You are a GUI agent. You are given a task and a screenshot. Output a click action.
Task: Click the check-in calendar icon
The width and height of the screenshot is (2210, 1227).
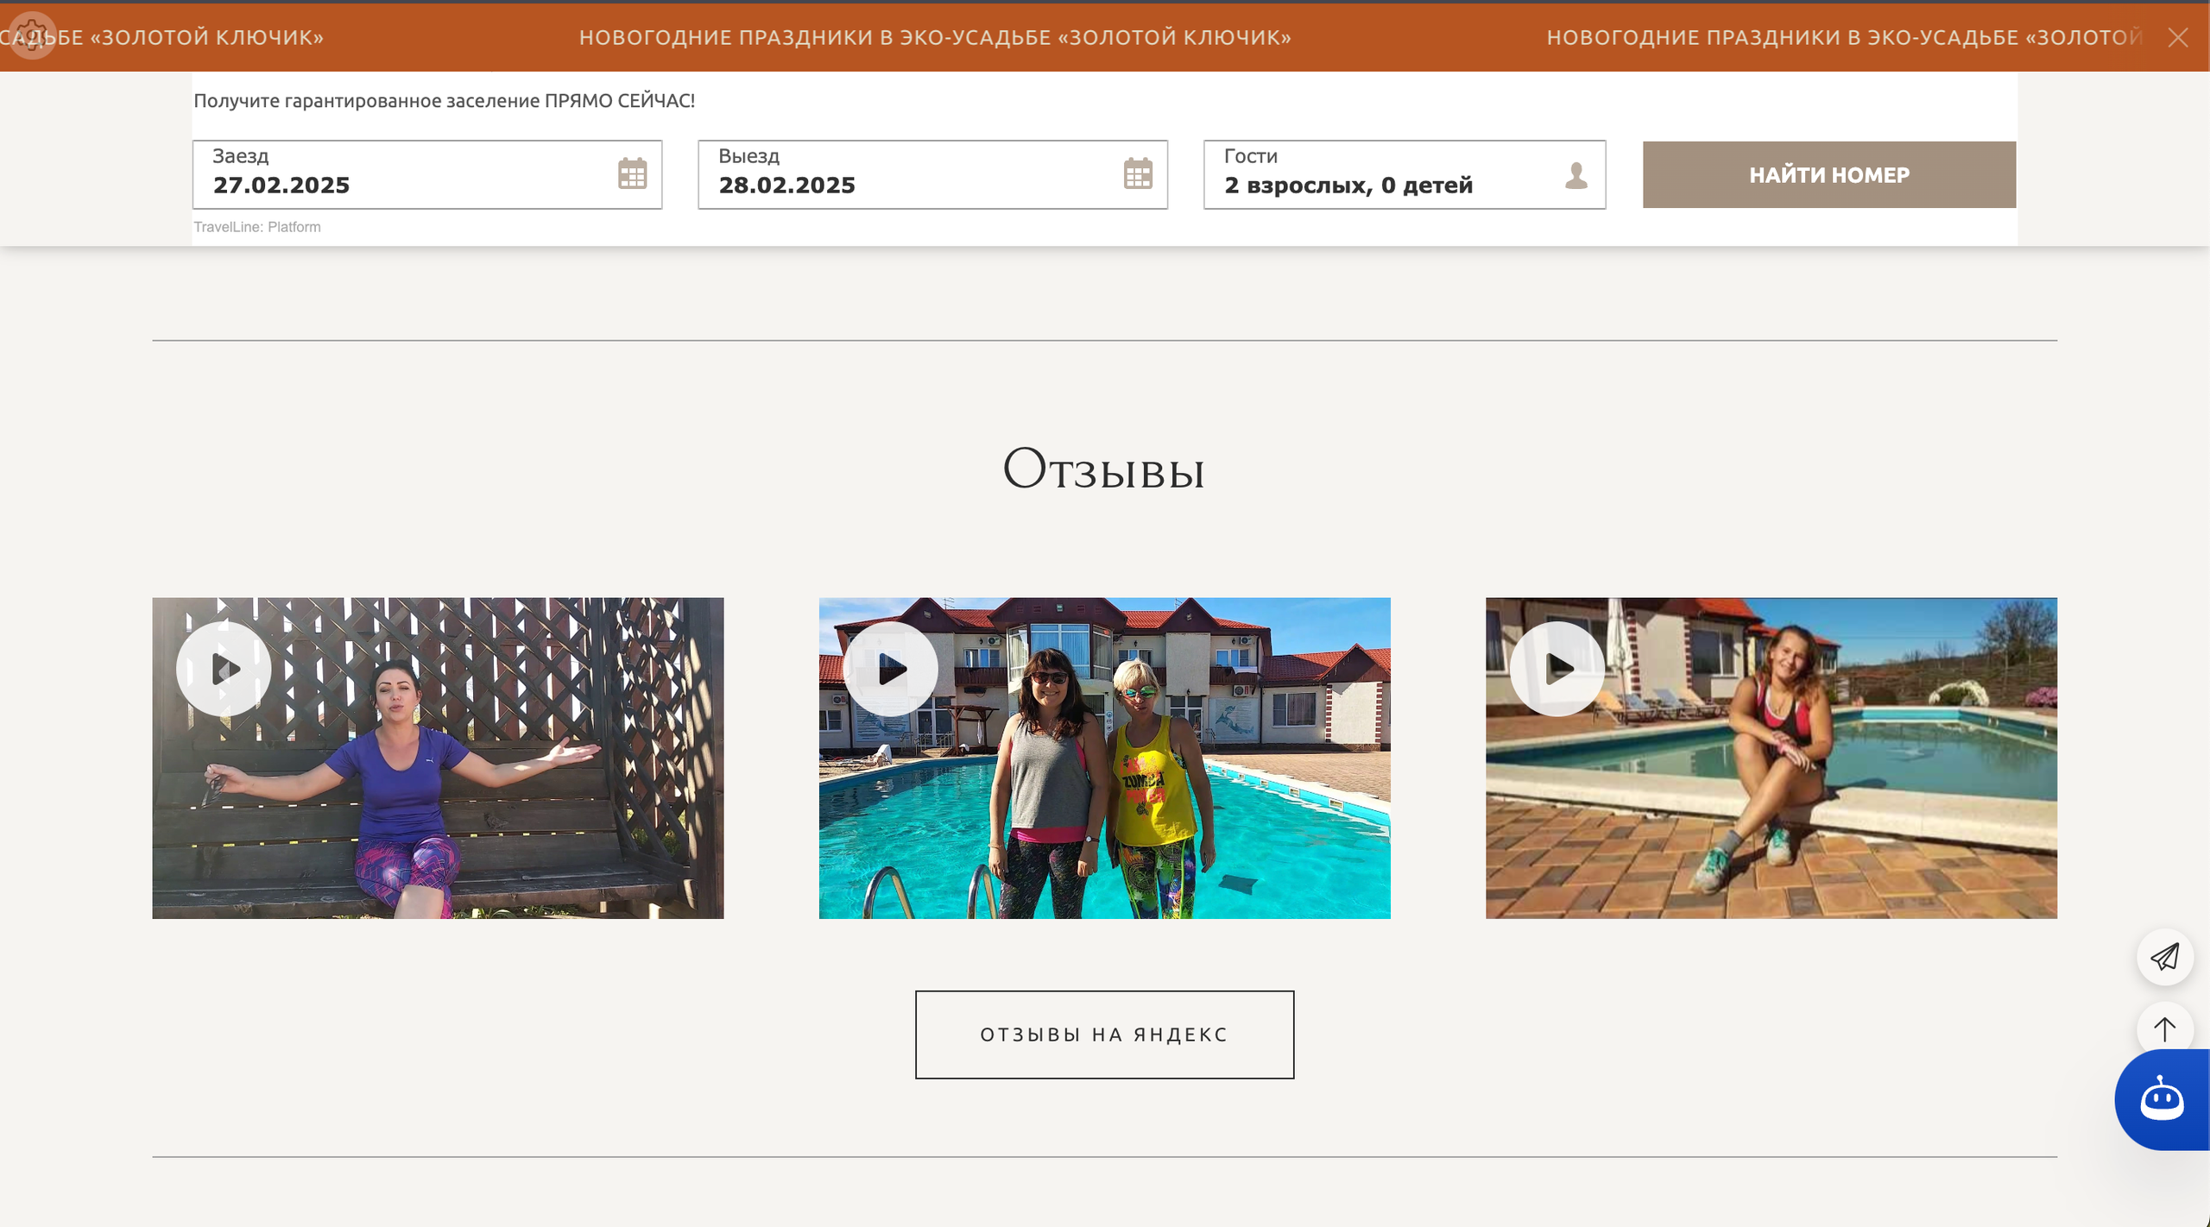632,173
